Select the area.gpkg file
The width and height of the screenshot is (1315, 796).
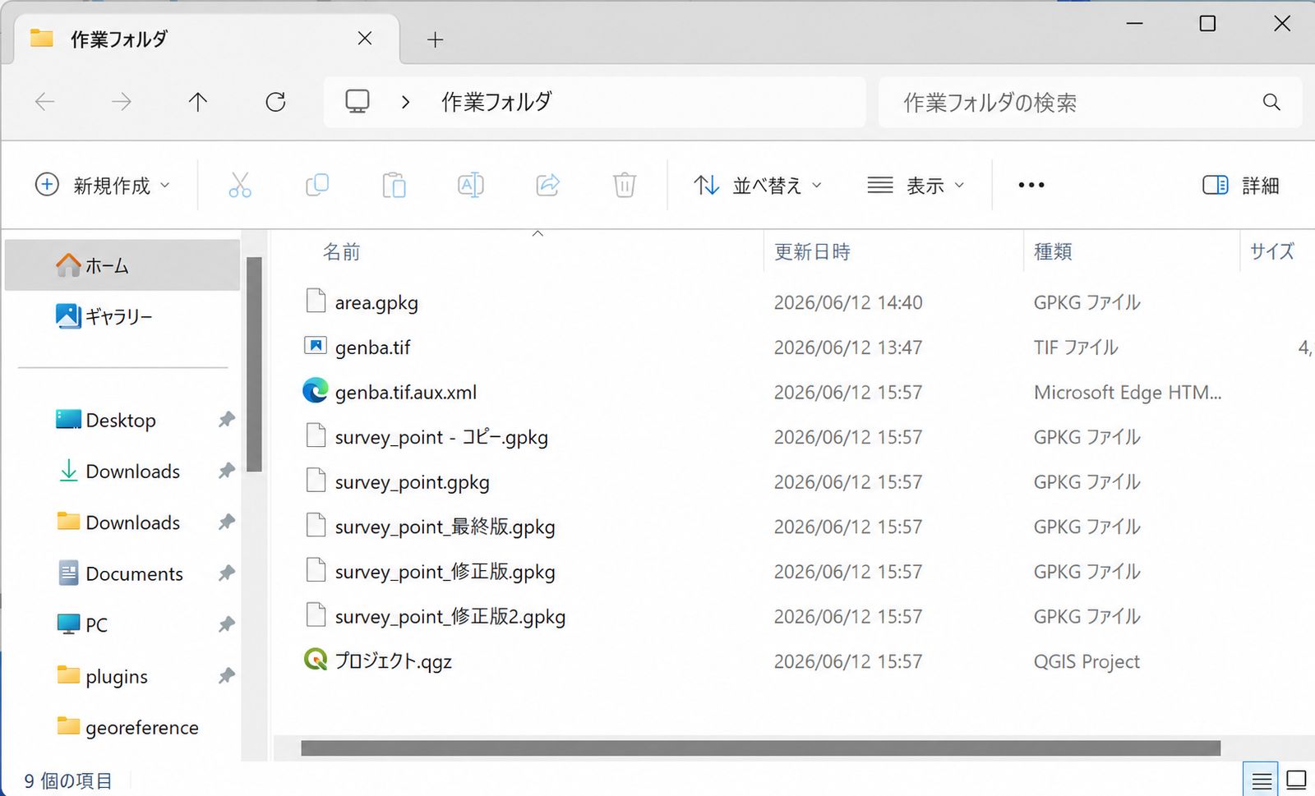click(x=376, y=302)
